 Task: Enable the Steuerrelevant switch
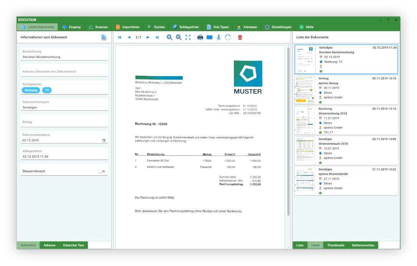point(102,171)
